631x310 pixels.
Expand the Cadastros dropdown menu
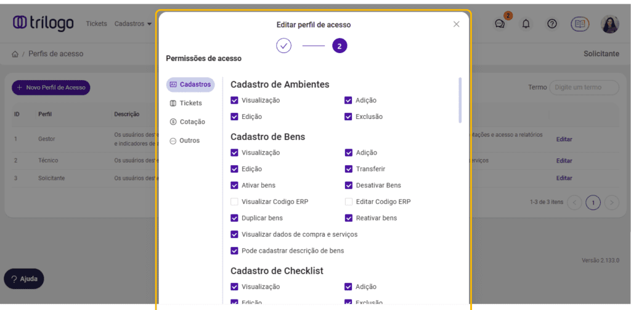point(133,24)
